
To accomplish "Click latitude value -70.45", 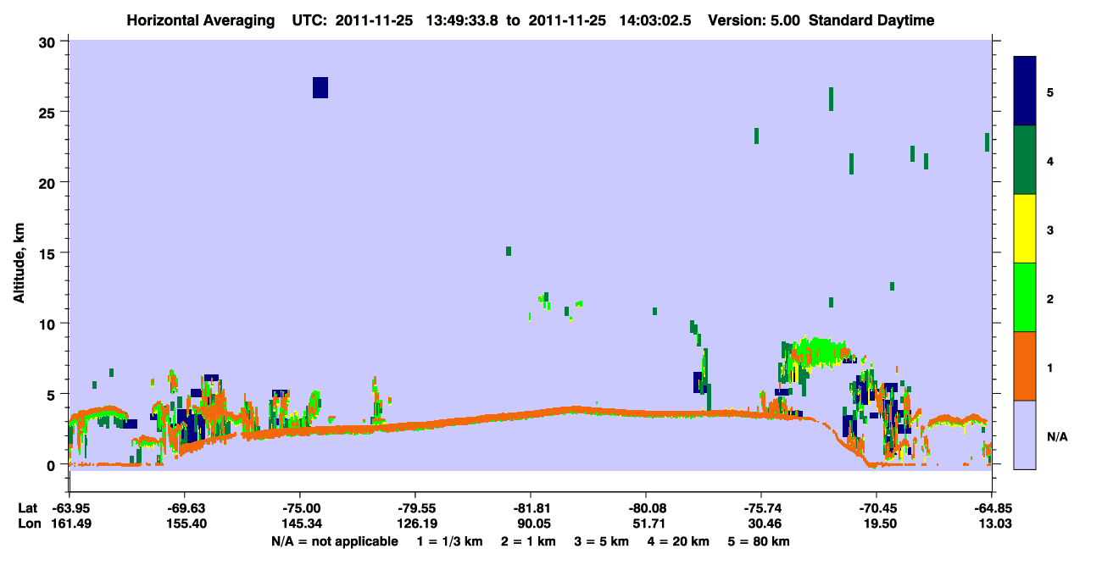I will pos(877,508).
